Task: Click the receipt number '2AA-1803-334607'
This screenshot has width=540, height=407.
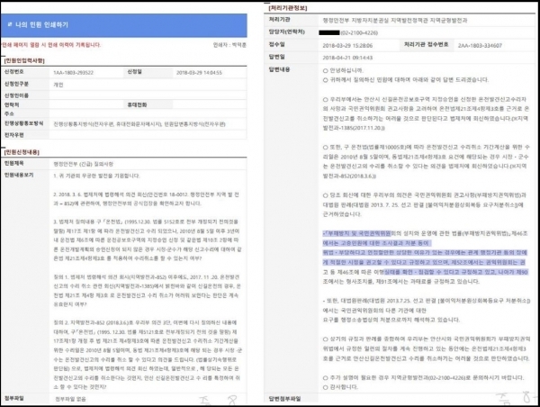Action: (x=480, y=46)
